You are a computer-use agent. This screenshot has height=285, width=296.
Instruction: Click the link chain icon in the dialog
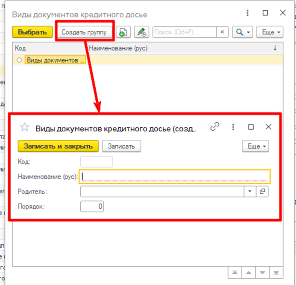pyautogui.click(x=215, y=127)
